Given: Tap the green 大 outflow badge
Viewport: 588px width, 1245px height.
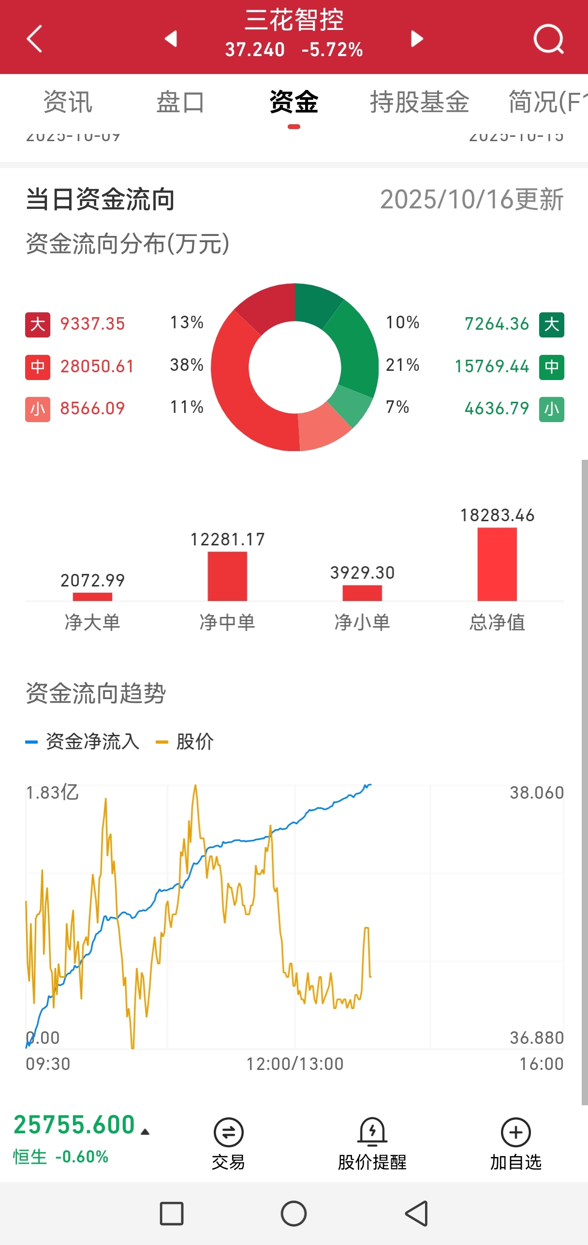Looking at the screenshot, I should pos(552,324).
